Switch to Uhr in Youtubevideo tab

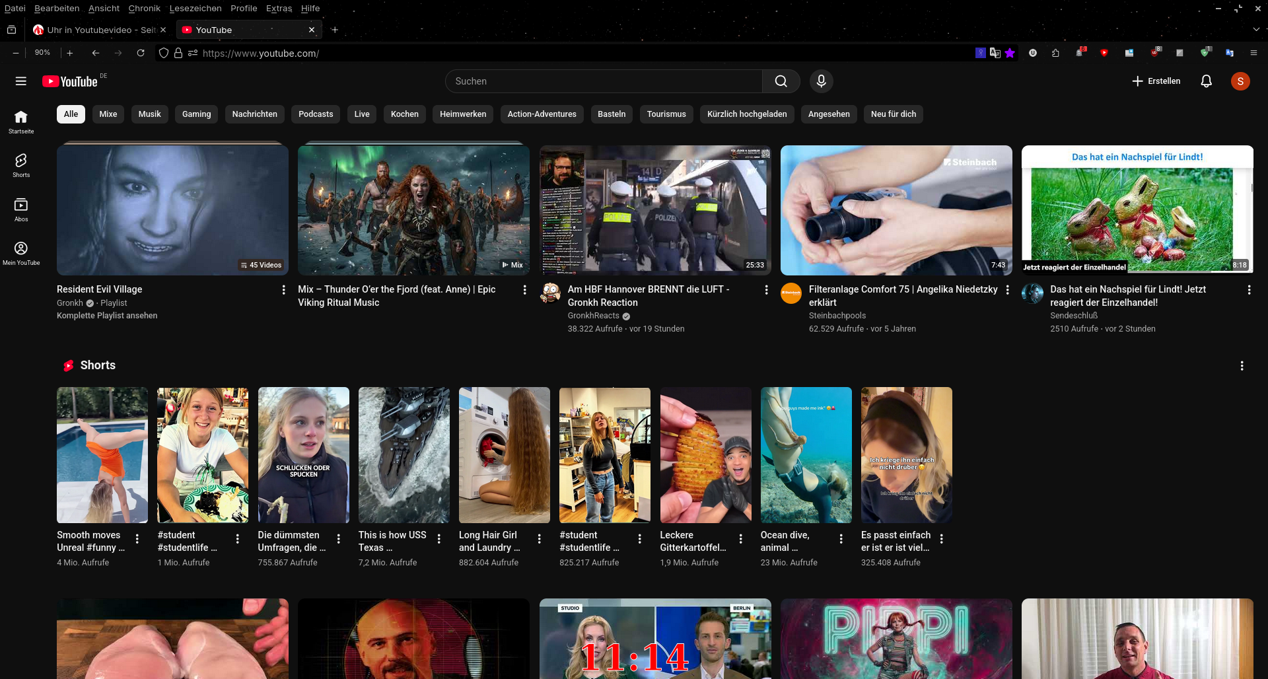[99, 30]
